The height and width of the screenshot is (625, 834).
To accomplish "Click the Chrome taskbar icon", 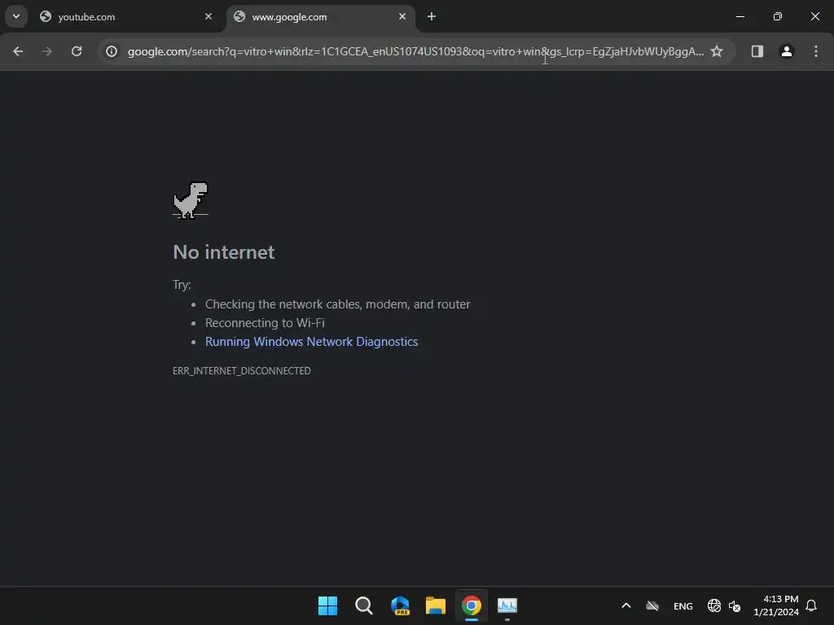I will pos(472,605).
